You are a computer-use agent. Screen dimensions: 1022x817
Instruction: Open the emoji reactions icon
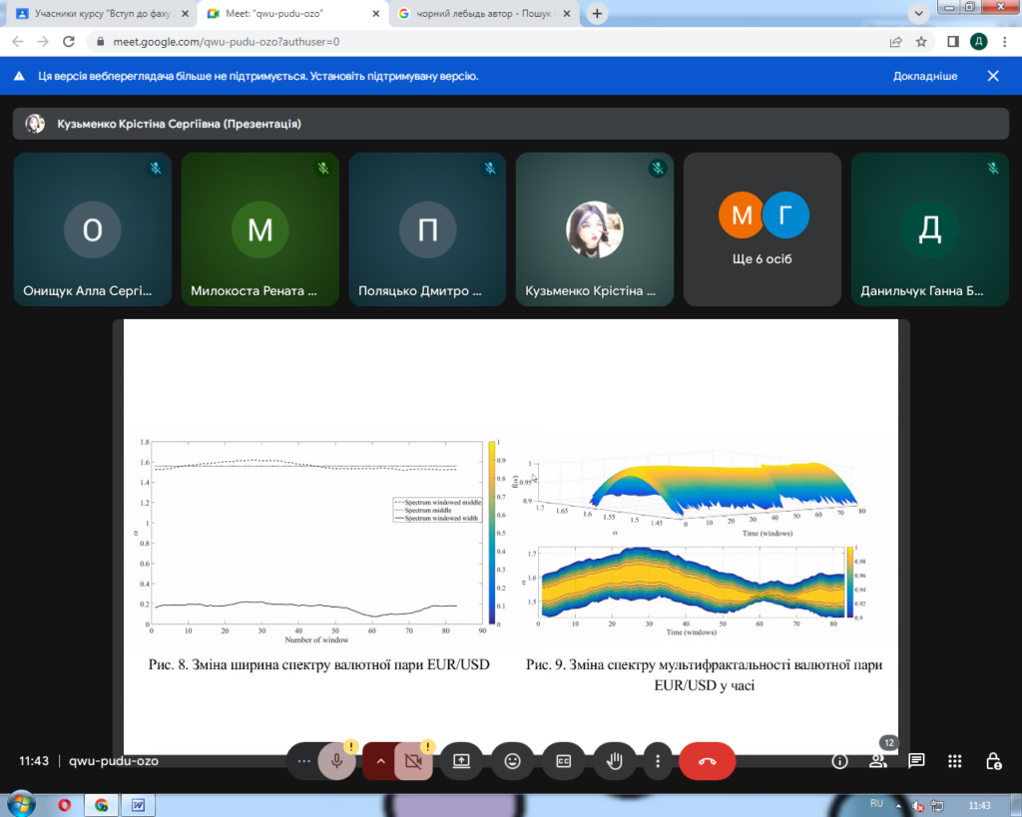tap(513, 761)
